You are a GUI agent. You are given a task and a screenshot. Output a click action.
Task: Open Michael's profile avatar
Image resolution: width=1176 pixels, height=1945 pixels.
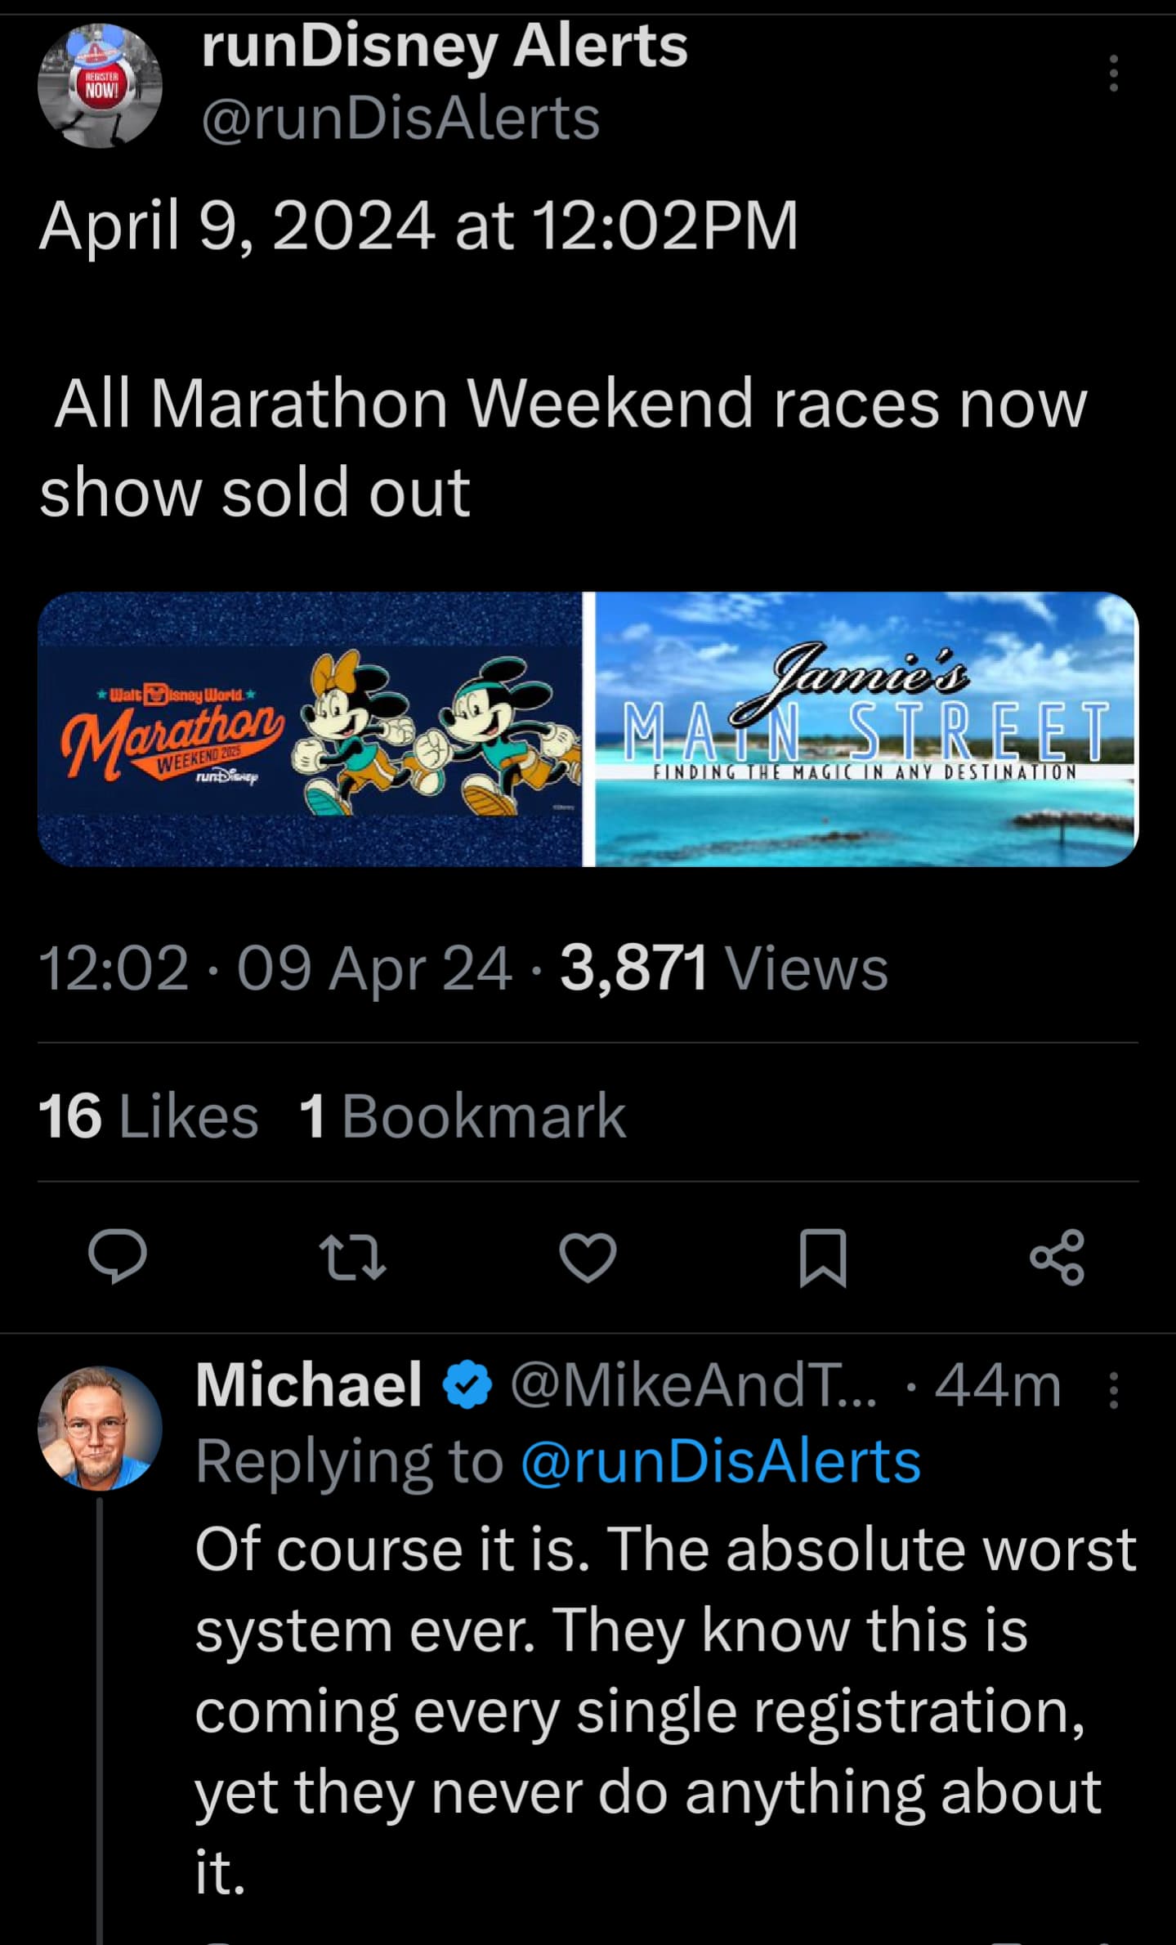(x=100, y=1427)
